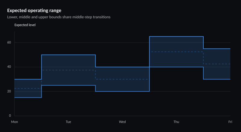This screenshot has height=132, width=241.
Task: Click the subtitle about shared middle-step transitions
Action: 59,17
